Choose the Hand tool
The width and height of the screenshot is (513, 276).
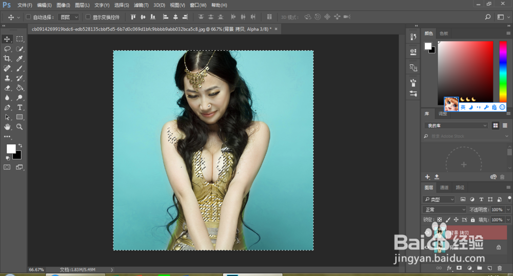(7, 126)
